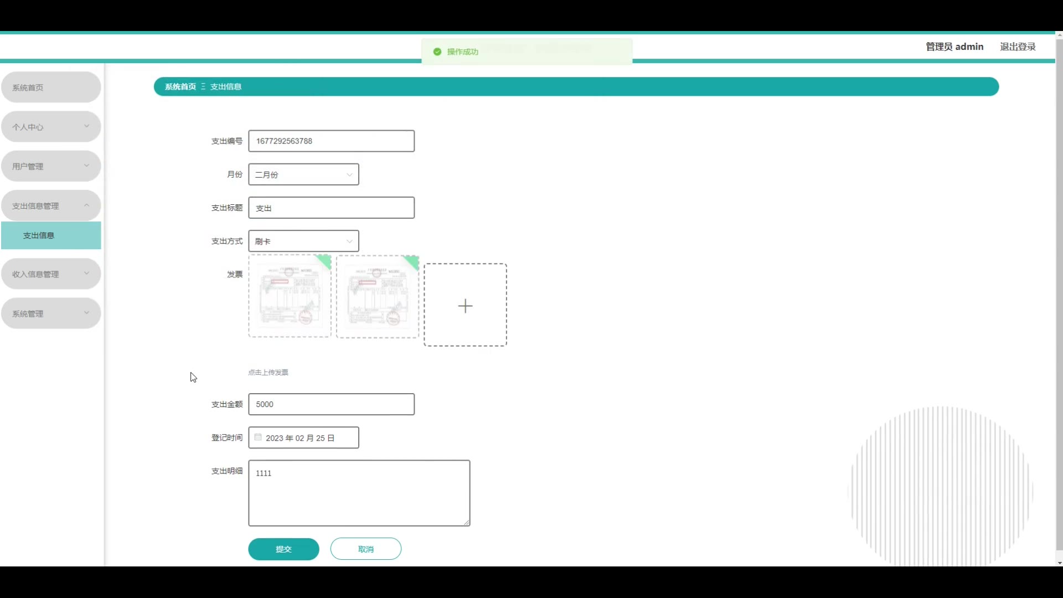The width and height of the screenshot is (1063, 598).
Task: Click the 取消 cancel button
Action: pyautogui.click(x=365, y=549)
